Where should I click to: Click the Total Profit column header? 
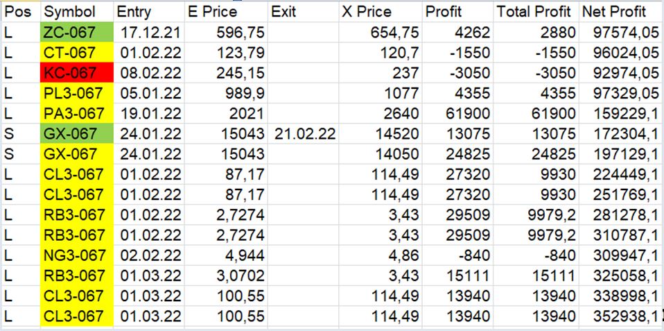tap(534, 12)
